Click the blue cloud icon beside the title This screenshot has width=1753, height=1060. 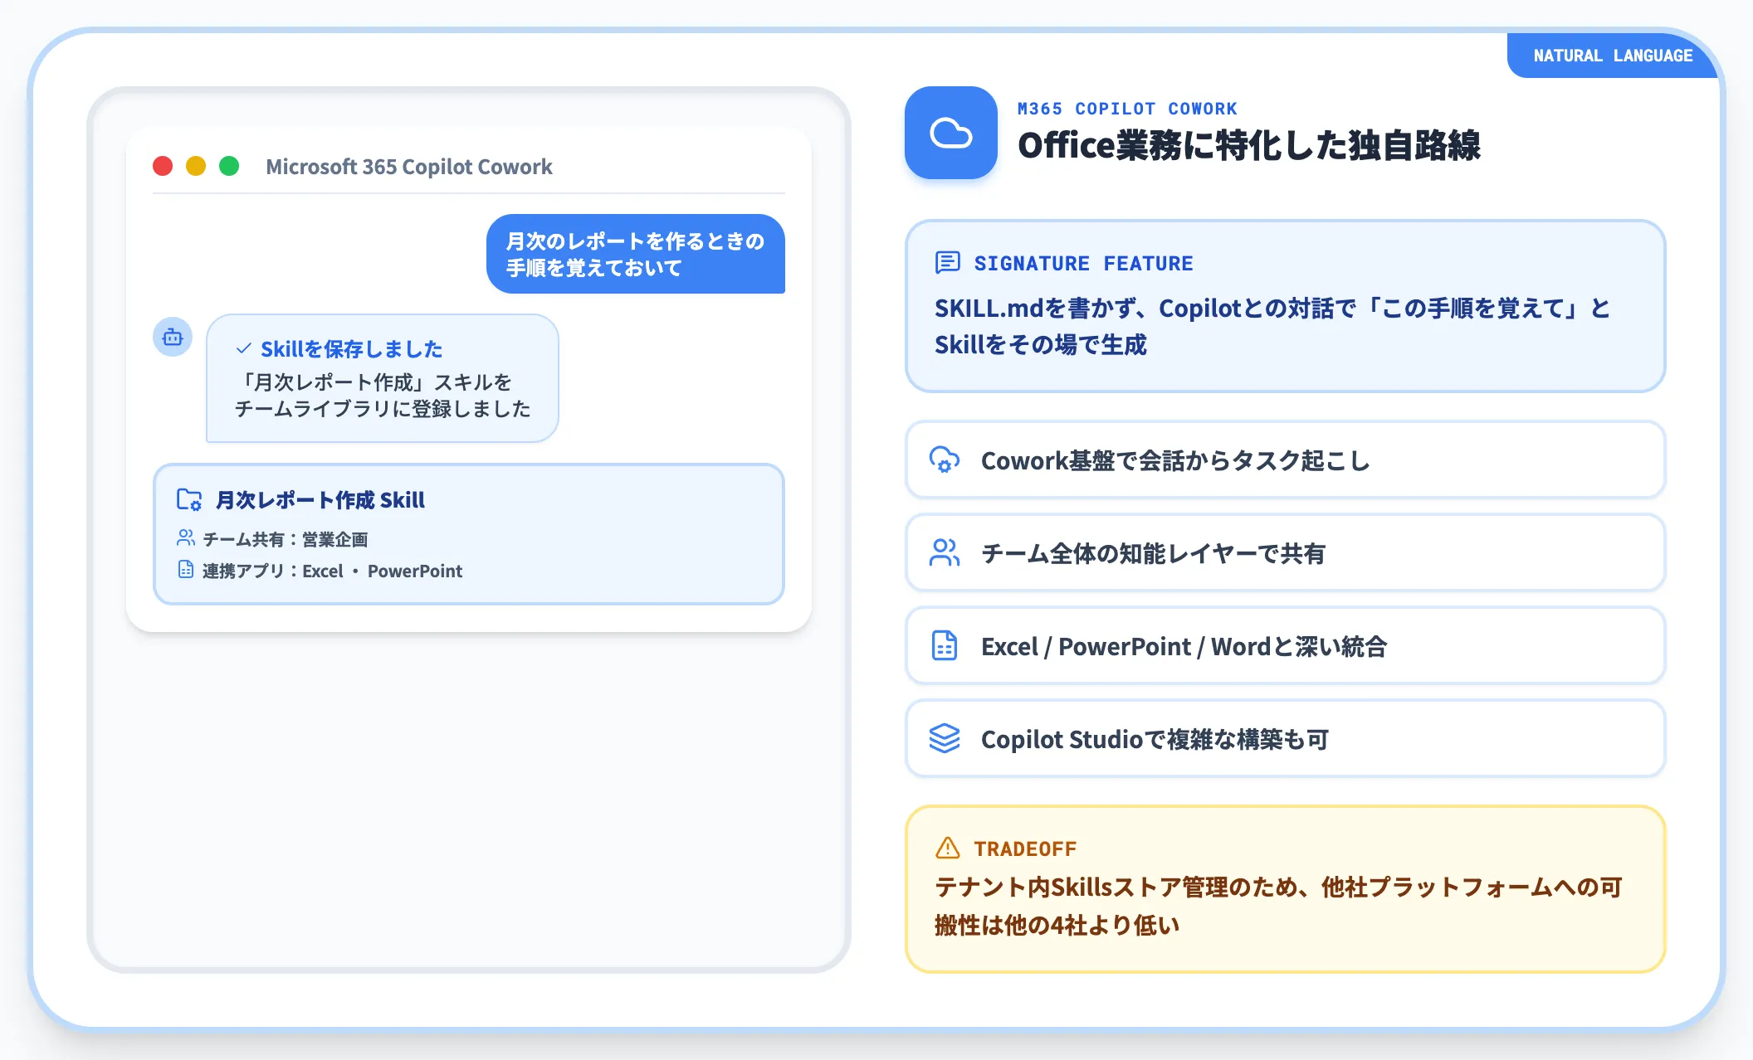[950, 133]
